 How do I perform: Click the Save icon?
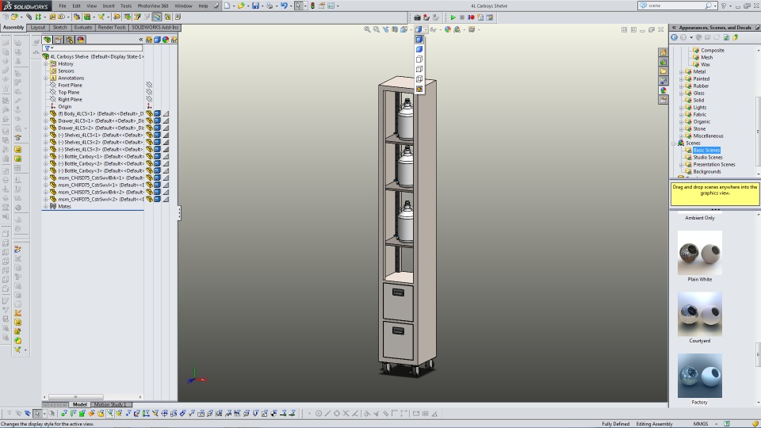(255, 6)
